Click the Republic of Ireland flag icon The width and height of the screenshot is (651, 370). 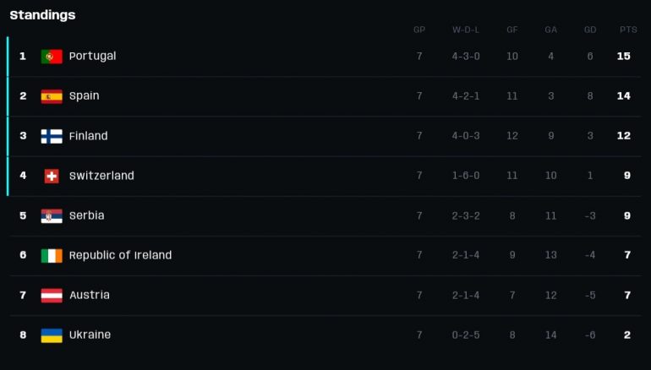click(x=52, y=255)
